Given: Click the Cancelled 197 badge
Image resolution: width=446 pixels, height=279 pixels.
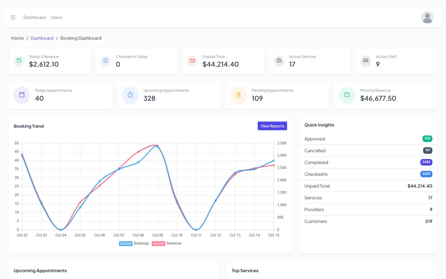Looking at the screenshot, I should pyautogui.click(x=428, y=150).
